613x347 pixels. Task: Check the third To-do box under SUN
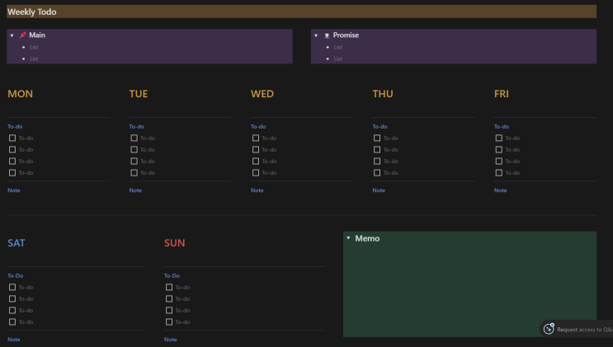coord(169,310)
